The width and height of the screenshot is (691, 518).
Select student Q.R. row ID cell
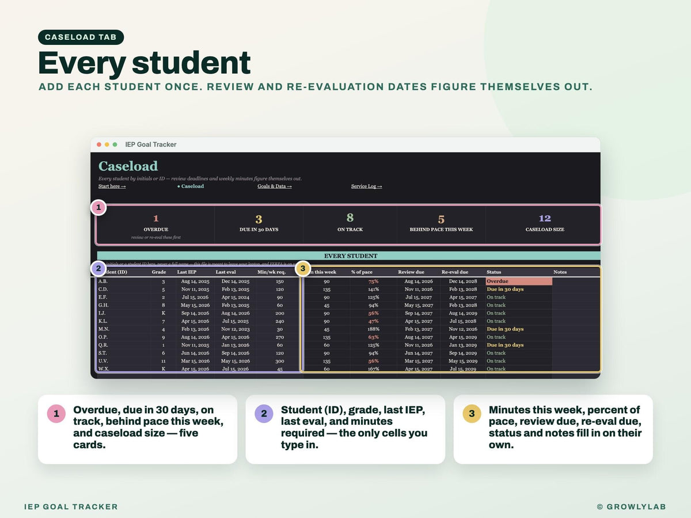103,345
